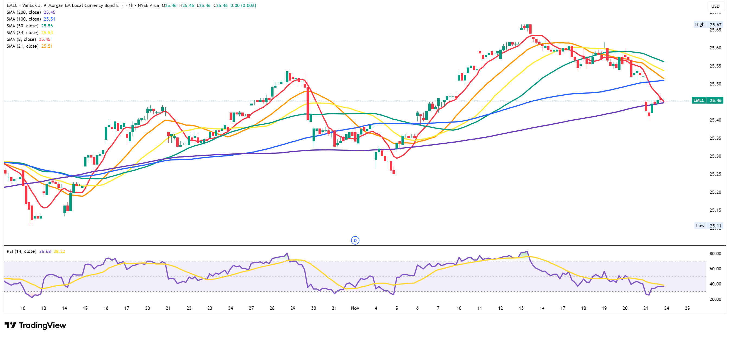The image size is (730, 337).
Task: Click the Nov label on time axis
Action: point(355,308)
